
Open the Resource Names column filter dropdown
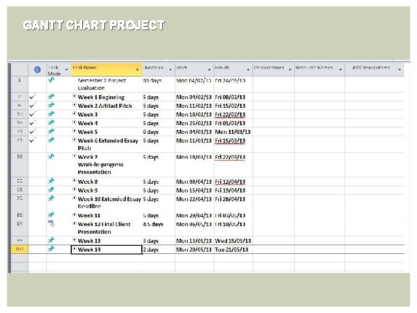(341, 70)
